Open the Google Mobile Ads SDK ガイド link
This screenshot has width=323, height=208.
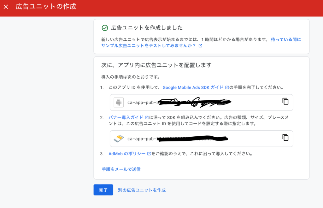point(193,87)
